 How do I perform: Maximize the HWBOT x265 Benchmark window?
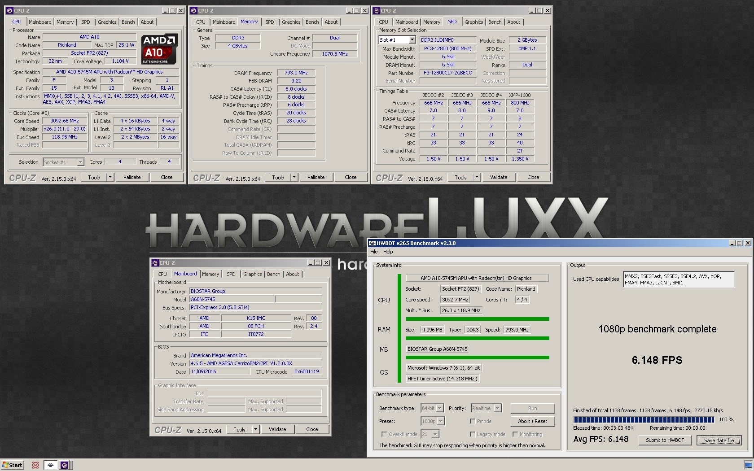pos(740,243)
